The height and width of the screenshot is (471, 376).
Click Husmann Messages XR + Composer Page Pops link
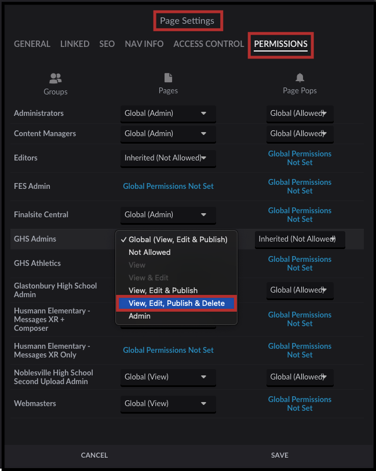pos(300,319)
